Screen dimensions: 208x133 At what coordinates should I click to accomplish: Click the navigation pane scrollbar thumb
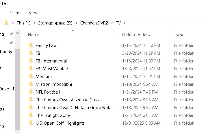(x=18, y=86)
